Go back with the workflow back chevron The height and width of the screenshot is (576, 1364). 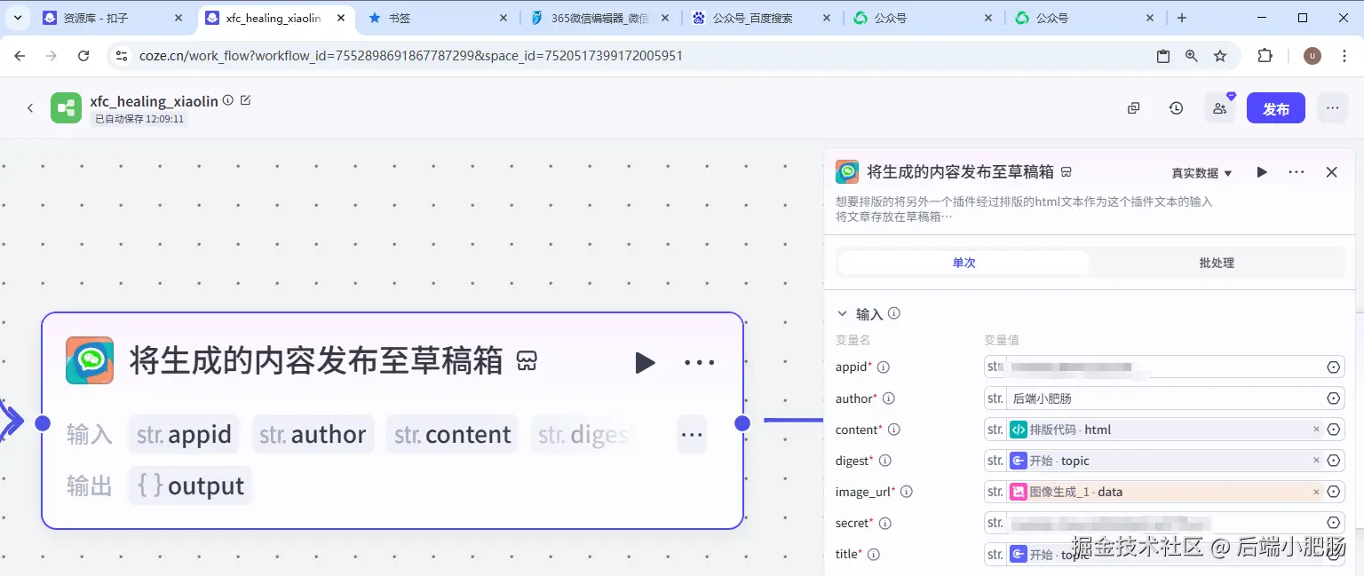(29, 108)
